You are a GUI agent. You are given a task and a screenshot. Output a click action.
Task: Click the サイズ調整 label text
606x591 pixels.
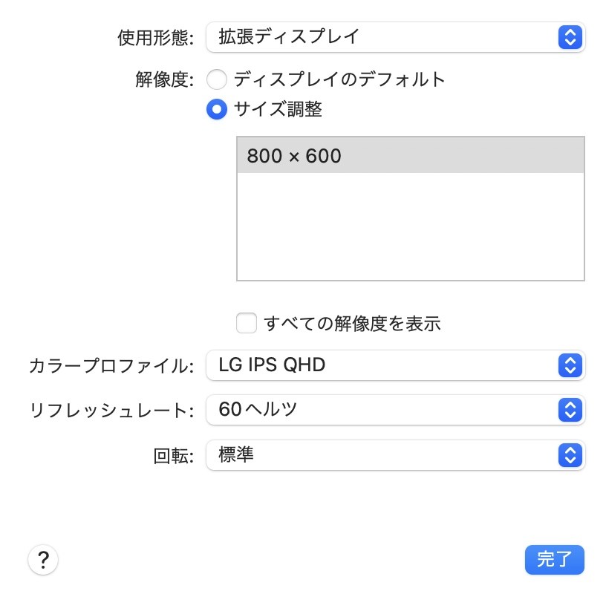click(278, 110)
